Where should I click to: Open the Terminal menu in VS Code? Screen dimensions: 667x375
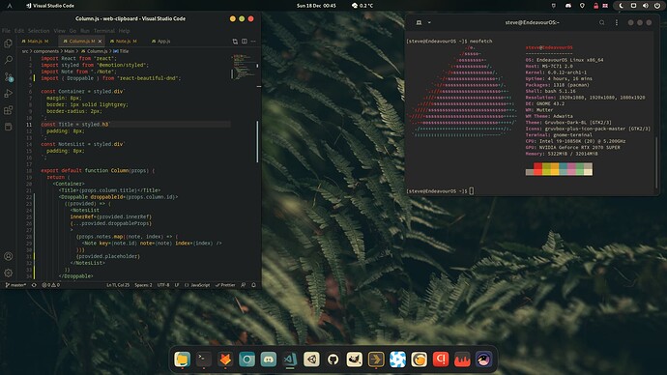104,31
